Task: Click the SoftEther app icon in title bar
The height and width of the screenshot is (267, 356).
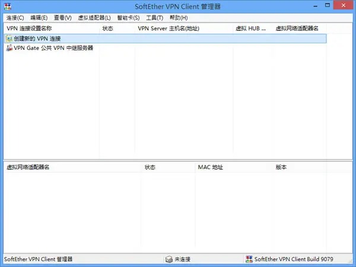Action: click(8, 7)
